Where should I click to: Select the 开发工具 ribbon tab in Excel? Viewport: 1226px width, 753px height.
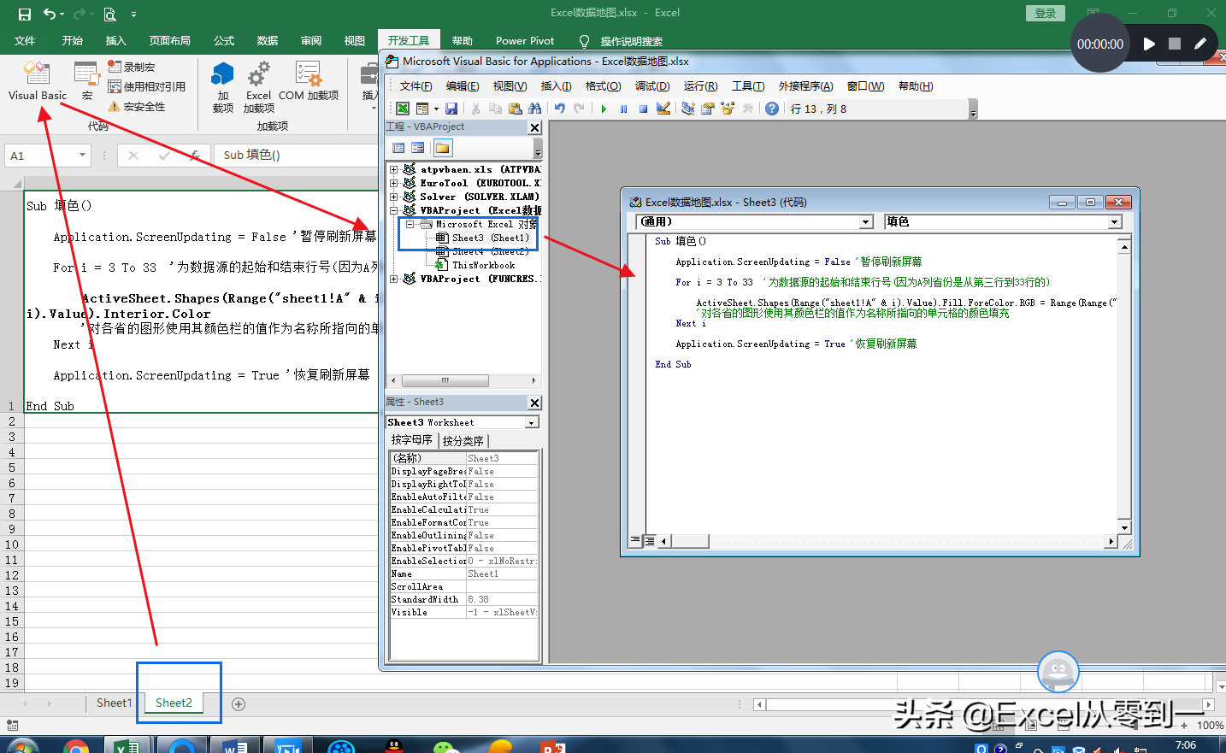tap(409, 40)
